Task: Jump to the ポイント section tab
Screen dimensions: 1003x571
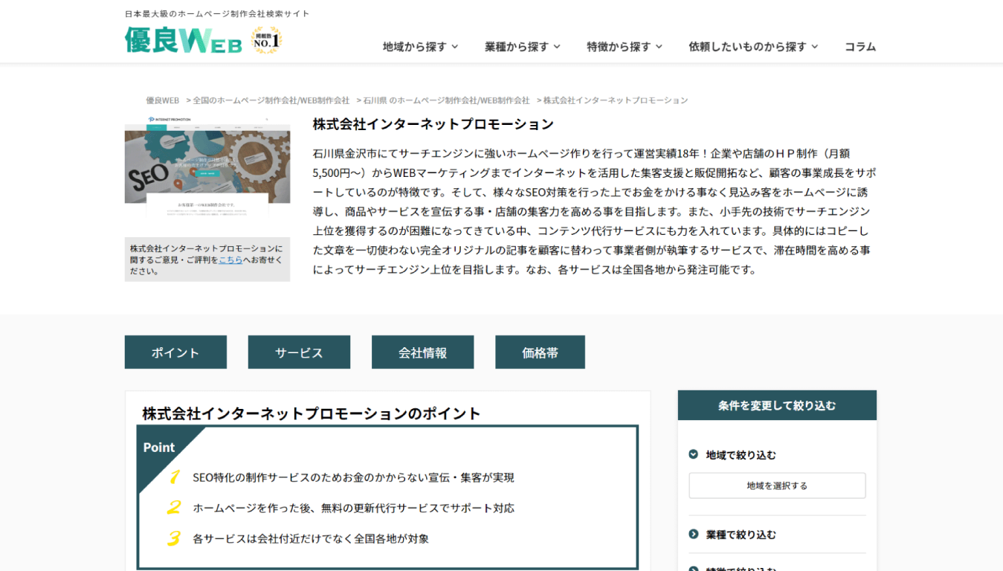Action: 175,352
